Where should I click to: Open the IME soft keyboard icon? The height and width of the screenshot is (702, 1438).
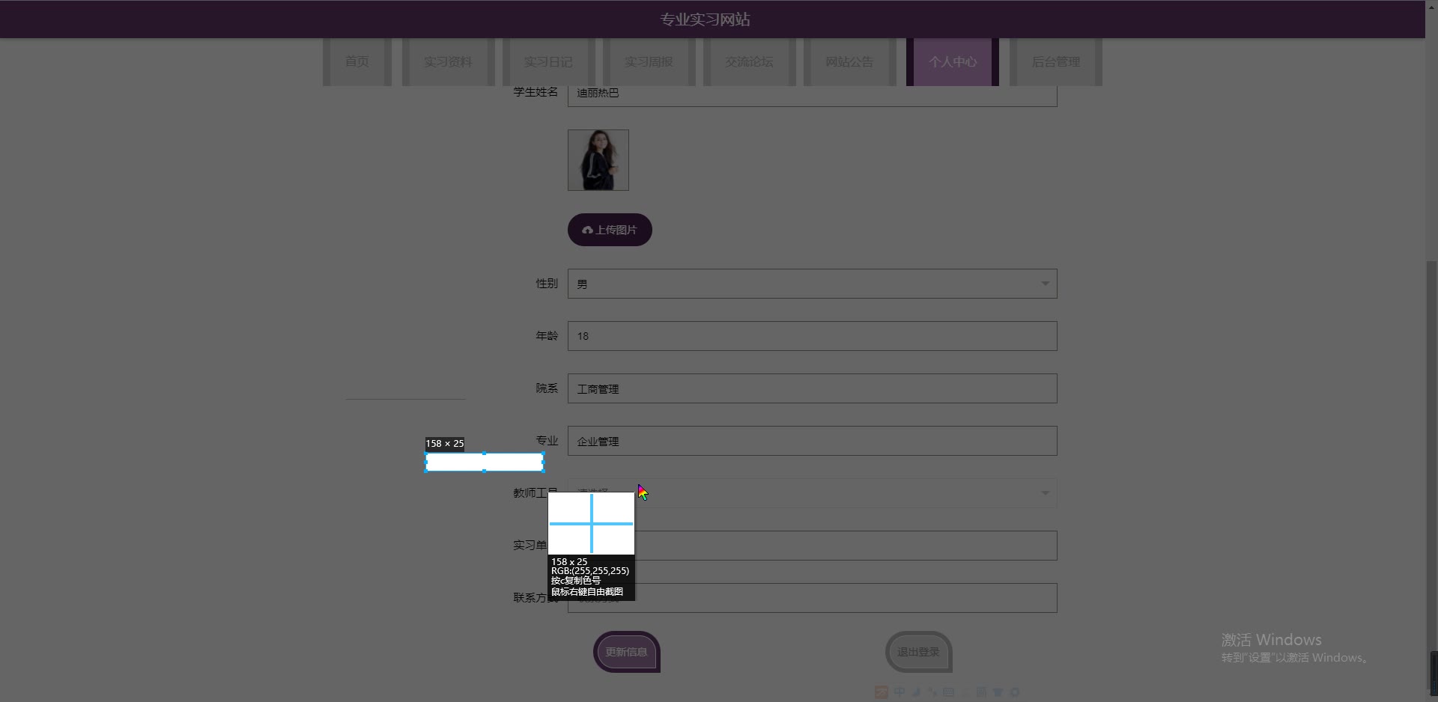tap(949, 692)
